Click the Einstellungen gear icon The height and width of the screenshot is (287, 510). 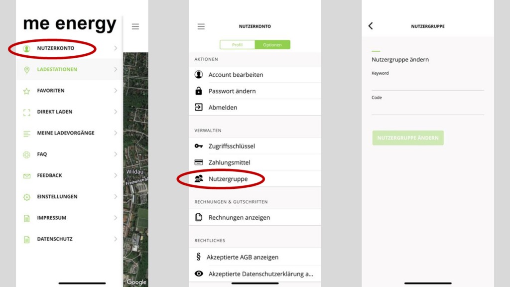[27, 197]
